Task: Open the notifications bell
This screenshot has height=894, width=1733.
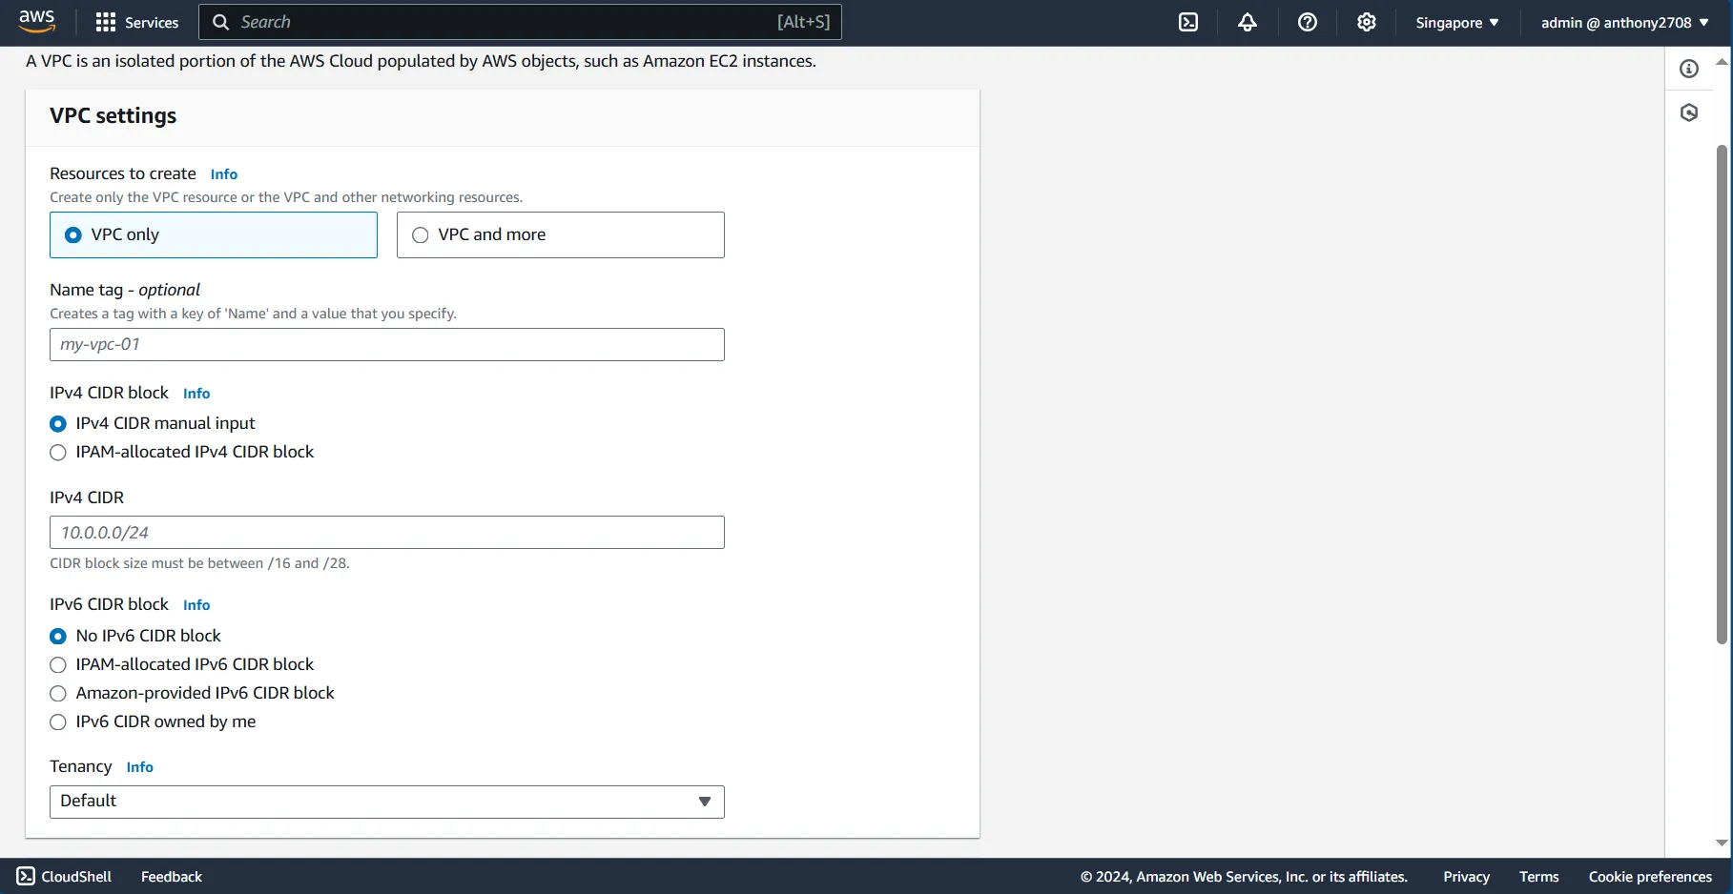Action: pyautogui.click(x=1248, y=22)
